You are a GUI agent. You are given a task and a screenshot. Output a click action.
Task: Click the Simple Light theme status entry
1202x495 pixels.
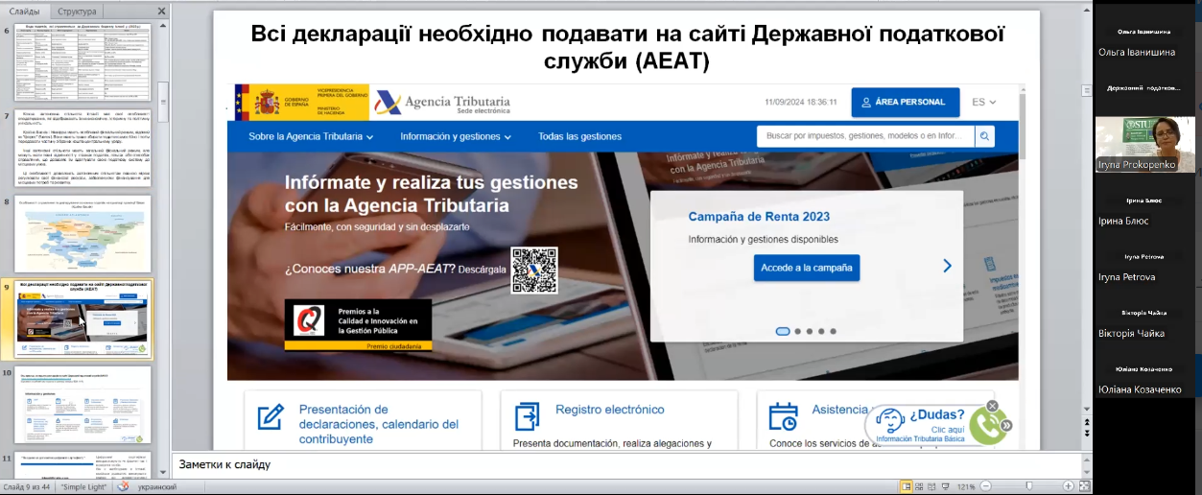click(84, 487)
